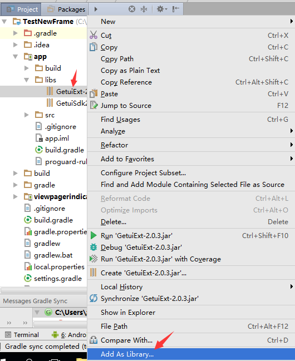The width and height of the screenshot is (295, 361).
Task: Open the New submenu
Action: click(x=191, y=21)
